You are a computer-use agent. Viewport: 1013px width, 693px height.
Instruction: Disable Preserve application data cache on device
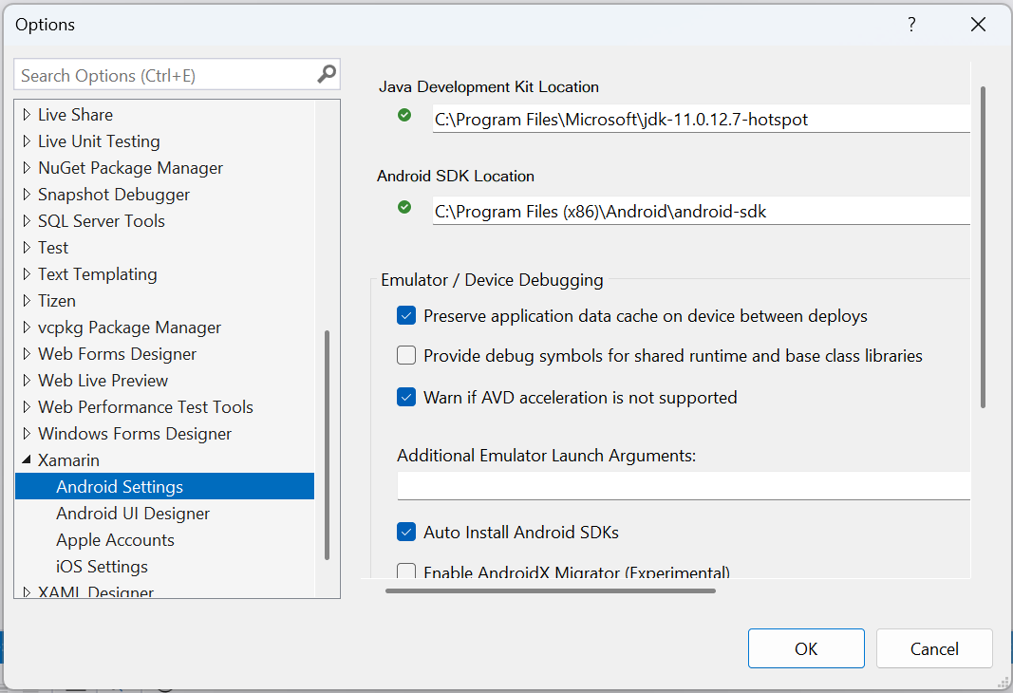[406, 315]
